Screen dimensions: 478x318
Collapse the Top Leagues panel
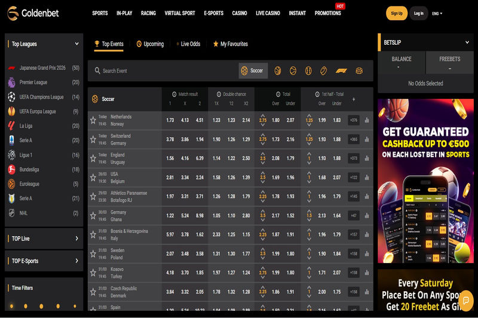pyautogui.click(x=77, y=44)
